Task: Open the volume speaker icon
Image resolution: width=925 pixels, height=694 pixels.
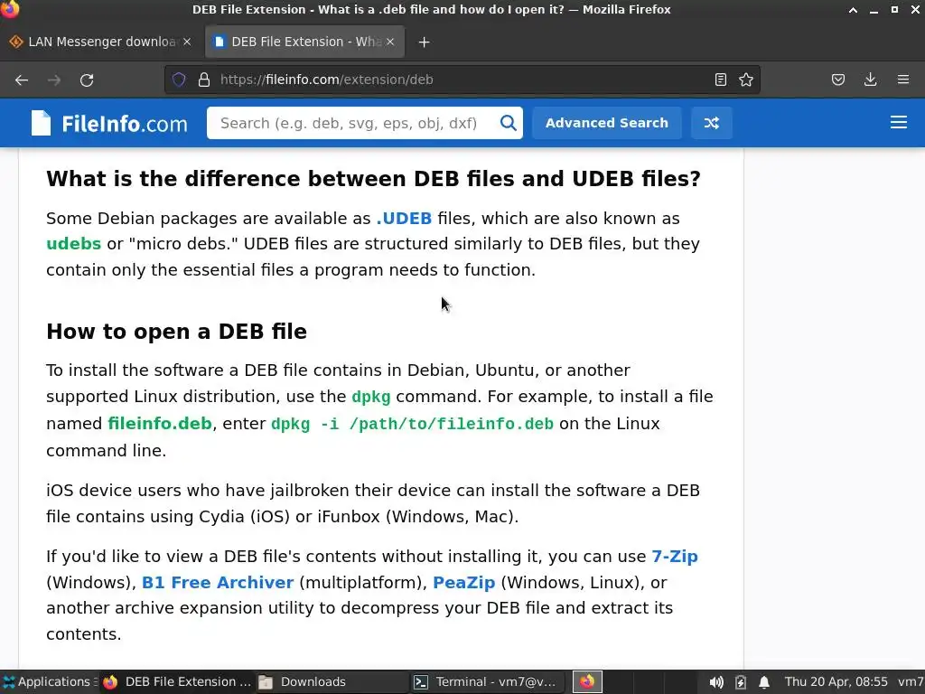Action: click(716, 682)
